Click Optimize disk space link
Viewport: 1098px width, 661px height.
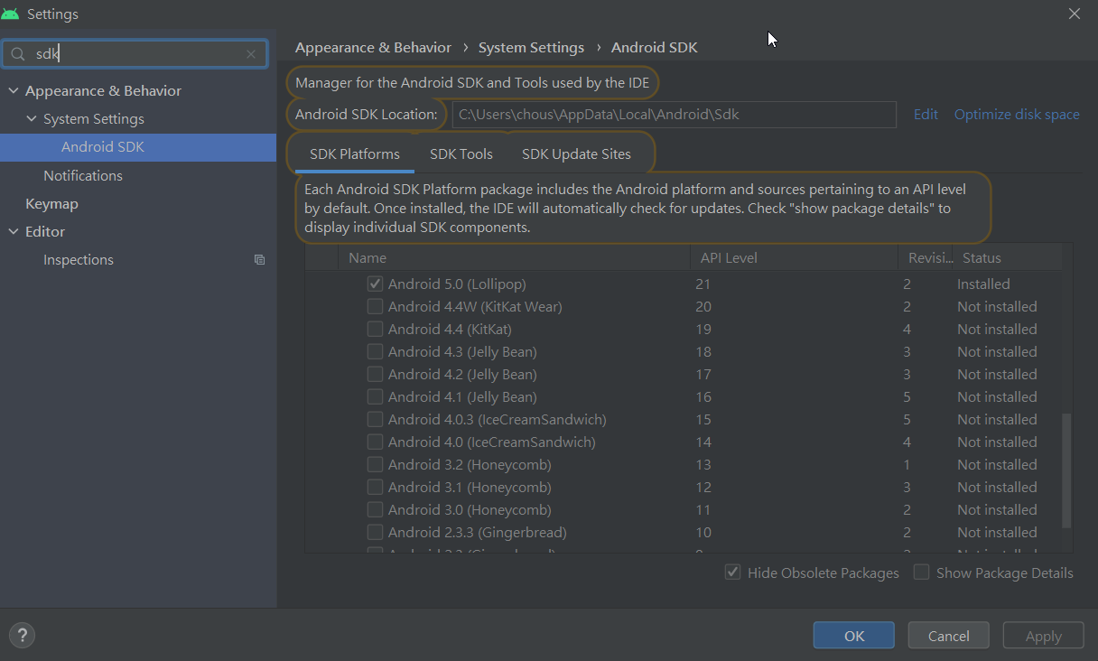[x=1017, y=115]
